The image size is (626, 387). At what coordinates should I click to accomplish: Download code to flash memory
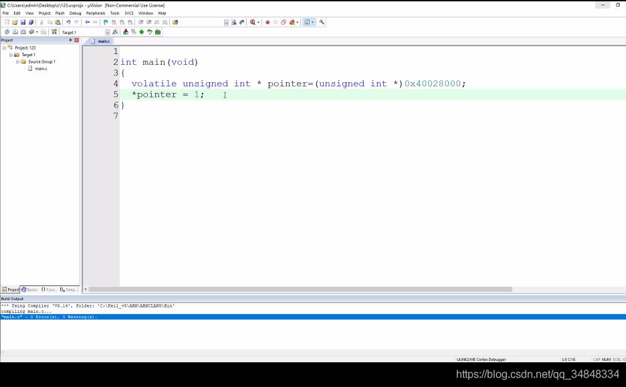54,32
